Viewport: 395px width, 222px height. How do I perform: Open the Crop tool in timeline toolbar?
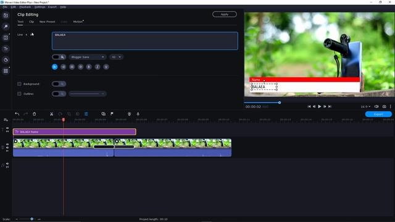[69, 114]
